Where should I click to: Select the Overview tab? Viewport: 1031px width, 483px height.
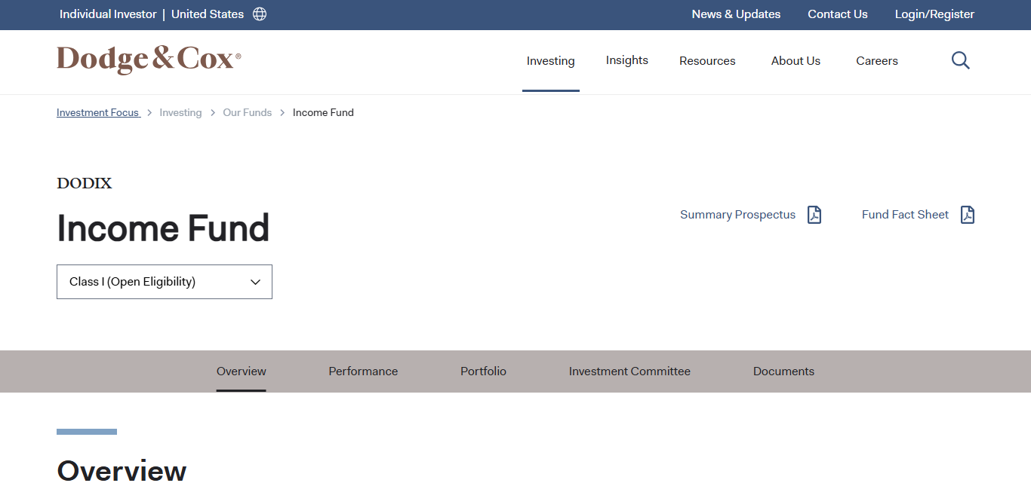[242, 371]
